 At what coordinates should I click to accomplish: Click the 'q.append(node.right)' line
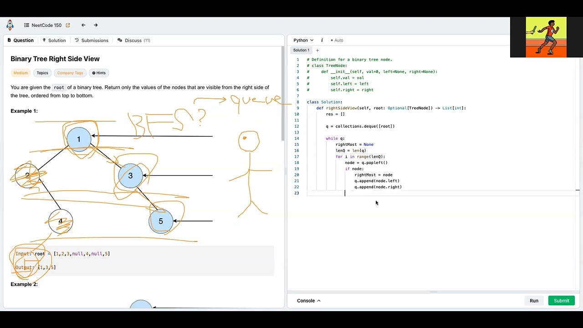378,187
